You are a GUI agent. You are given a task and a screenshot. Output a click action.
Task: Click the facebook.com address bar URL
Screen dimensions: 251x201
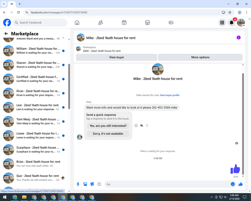click(x=59, y=13)
